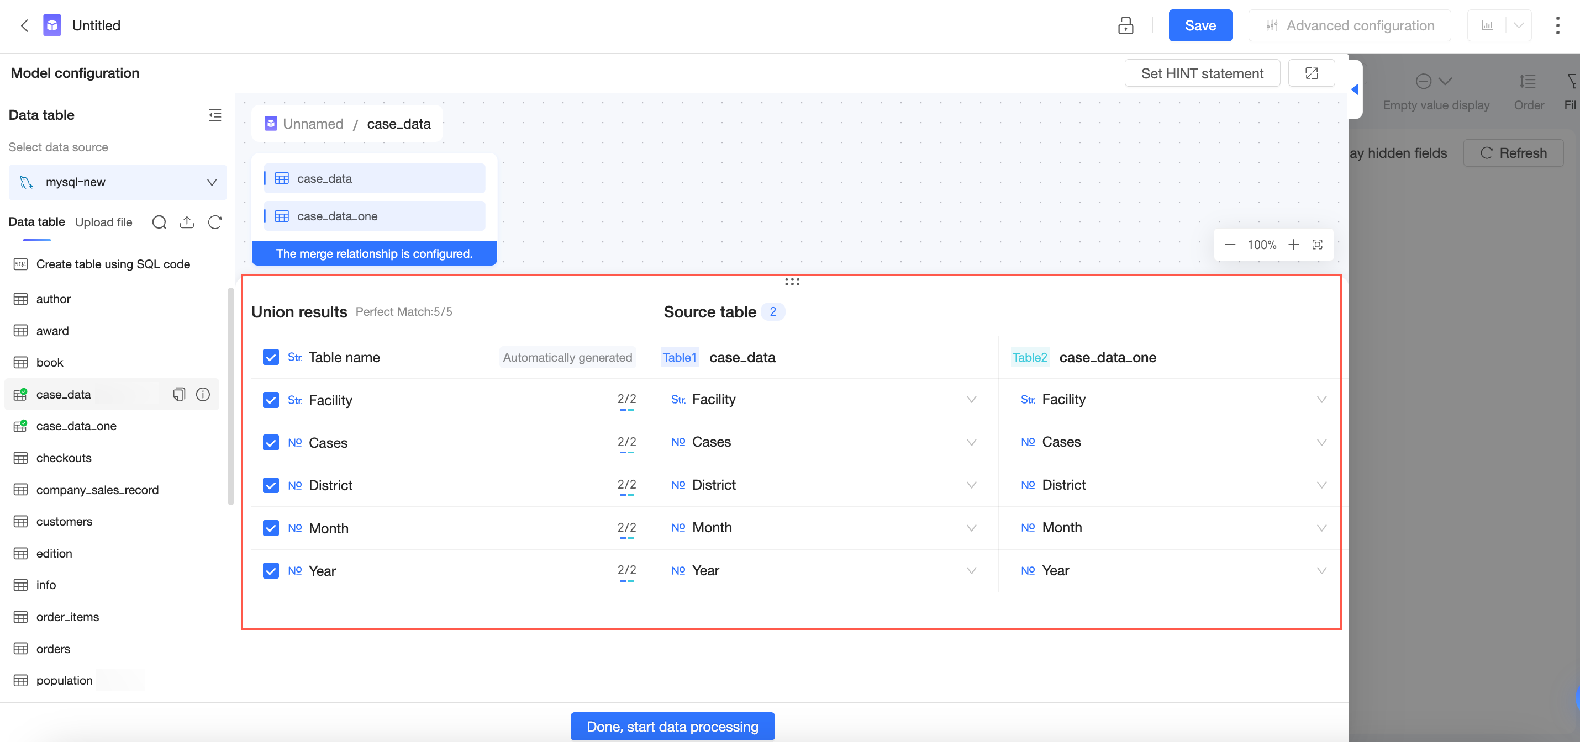Click the Order sort icon
This screenshot has height=742, width=1580.
1528,81
